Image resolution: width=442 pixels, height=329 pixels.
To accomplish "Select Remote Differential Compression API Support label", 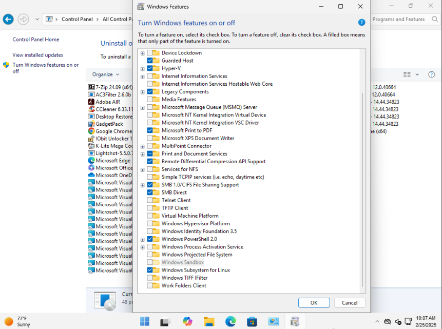I will click(x=214, y=161).
